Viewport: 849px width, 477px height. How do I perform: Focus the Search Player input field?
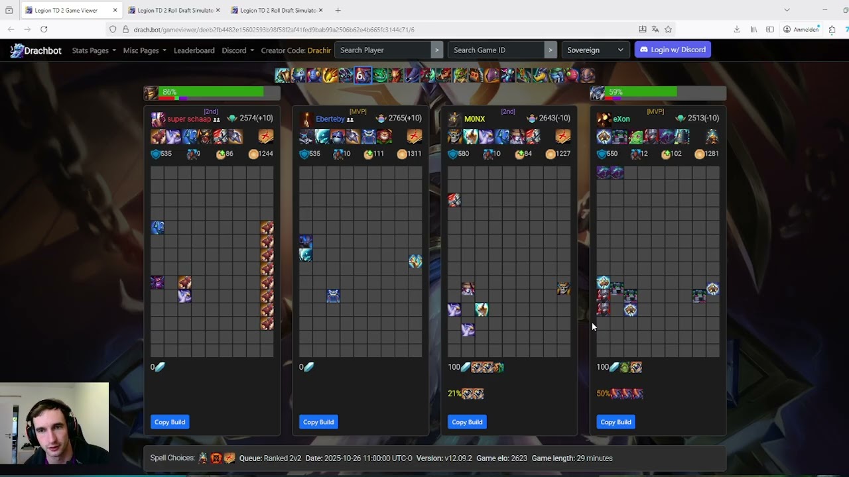pyautogui.click(x=383, y=50)
